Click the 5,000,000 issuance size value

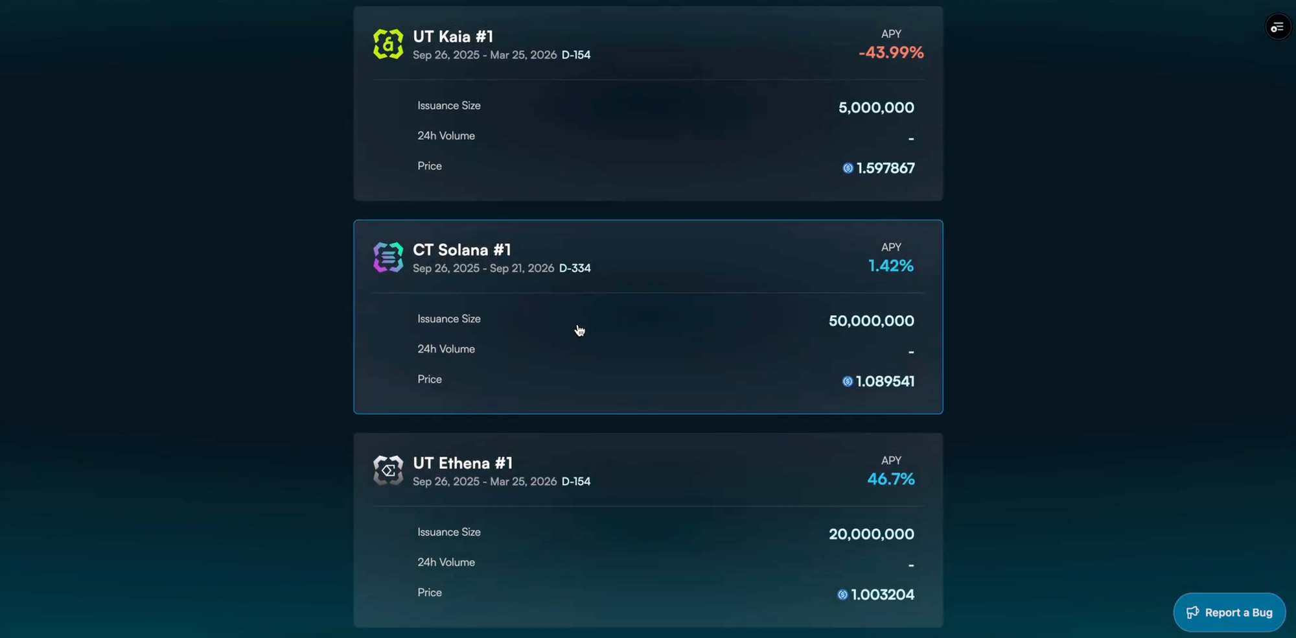[876, 108]
